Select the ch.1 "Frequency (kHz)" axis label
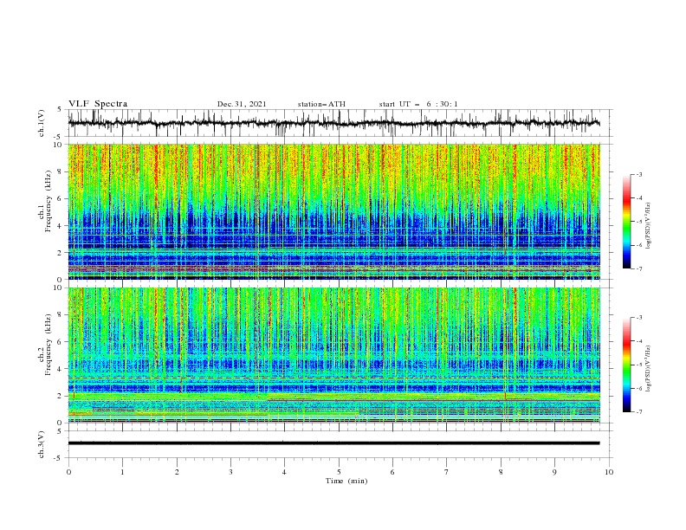This screenshot has width=686, height=530. tap(49, 202)
